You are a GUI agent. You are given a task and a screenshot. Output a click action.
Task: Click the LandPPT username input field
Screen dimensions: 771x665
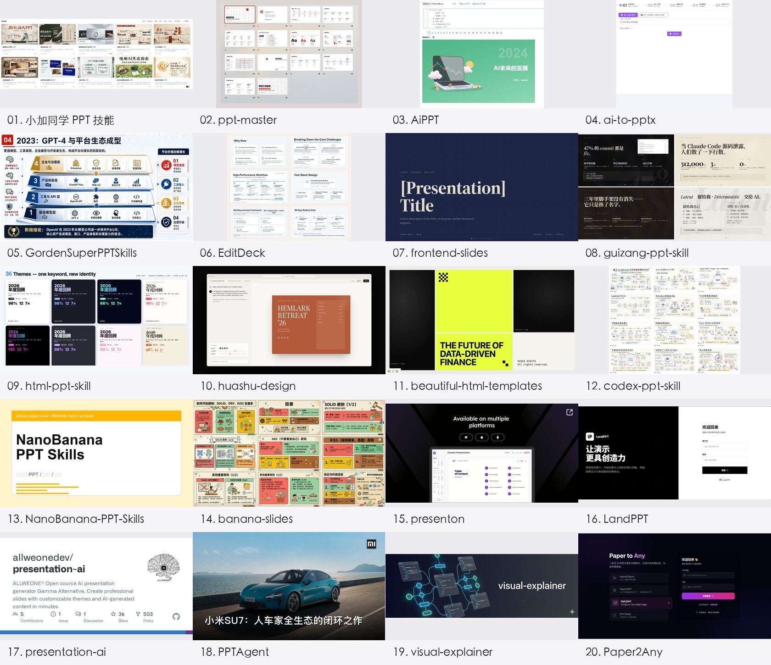(725, 446)
